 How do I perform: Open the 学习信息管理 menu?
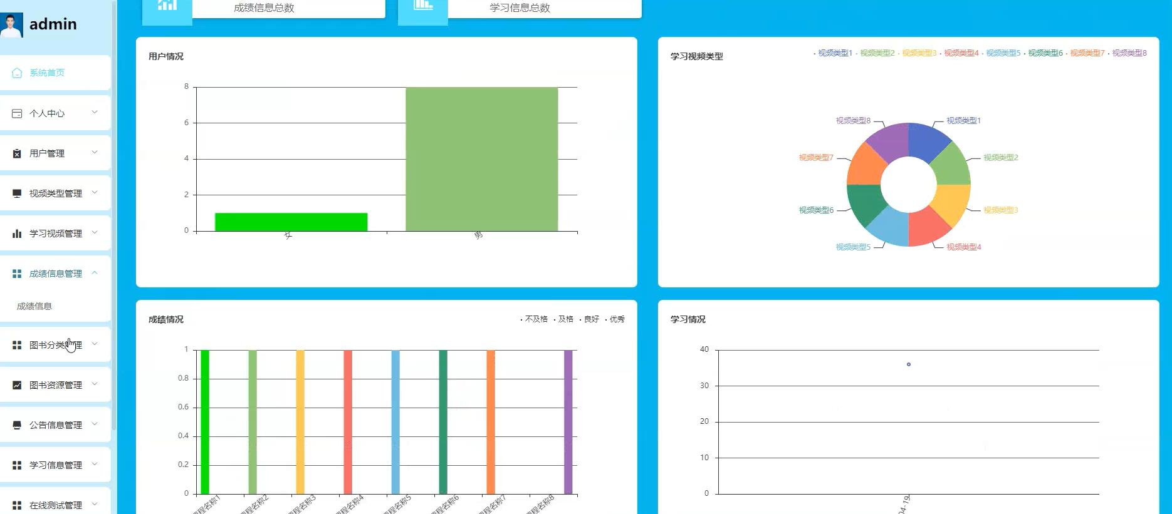[x=55, y=465]
